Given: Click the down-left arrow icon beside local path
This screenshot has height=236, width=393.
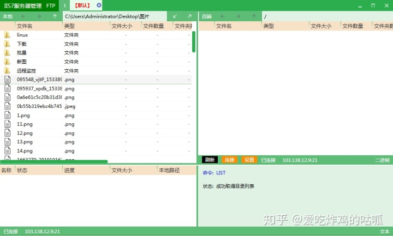Looking at the screenshot, I should [175, 16].
